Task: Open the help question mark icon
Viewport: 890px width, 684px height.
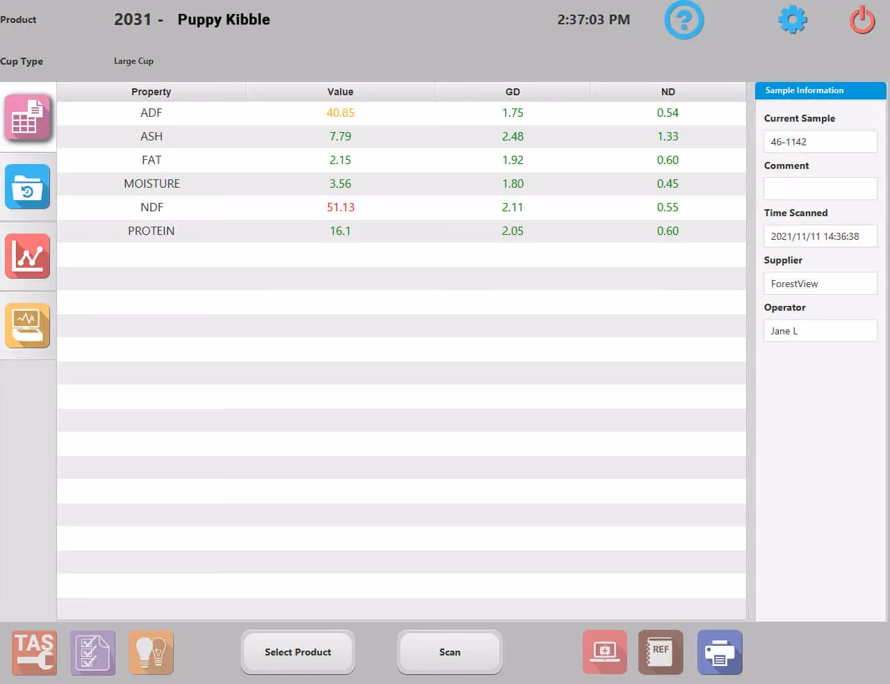Action: [x=684, y=19]
